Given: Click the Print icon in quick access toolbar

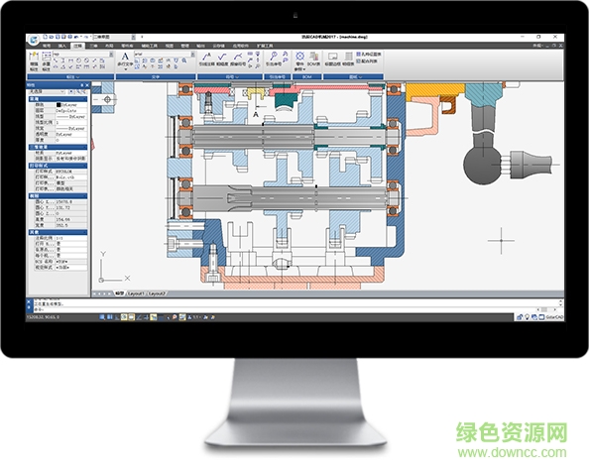Looking at the screenshot, I should [70, 37].
